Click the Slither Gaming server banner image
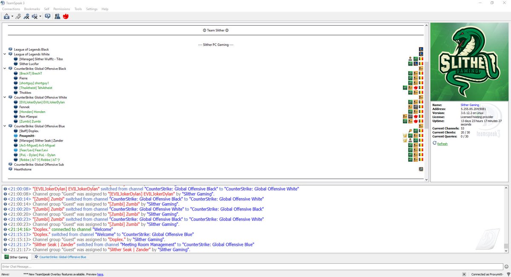The image size is (511, 277). pyautogui.click(x=469, y=61)
